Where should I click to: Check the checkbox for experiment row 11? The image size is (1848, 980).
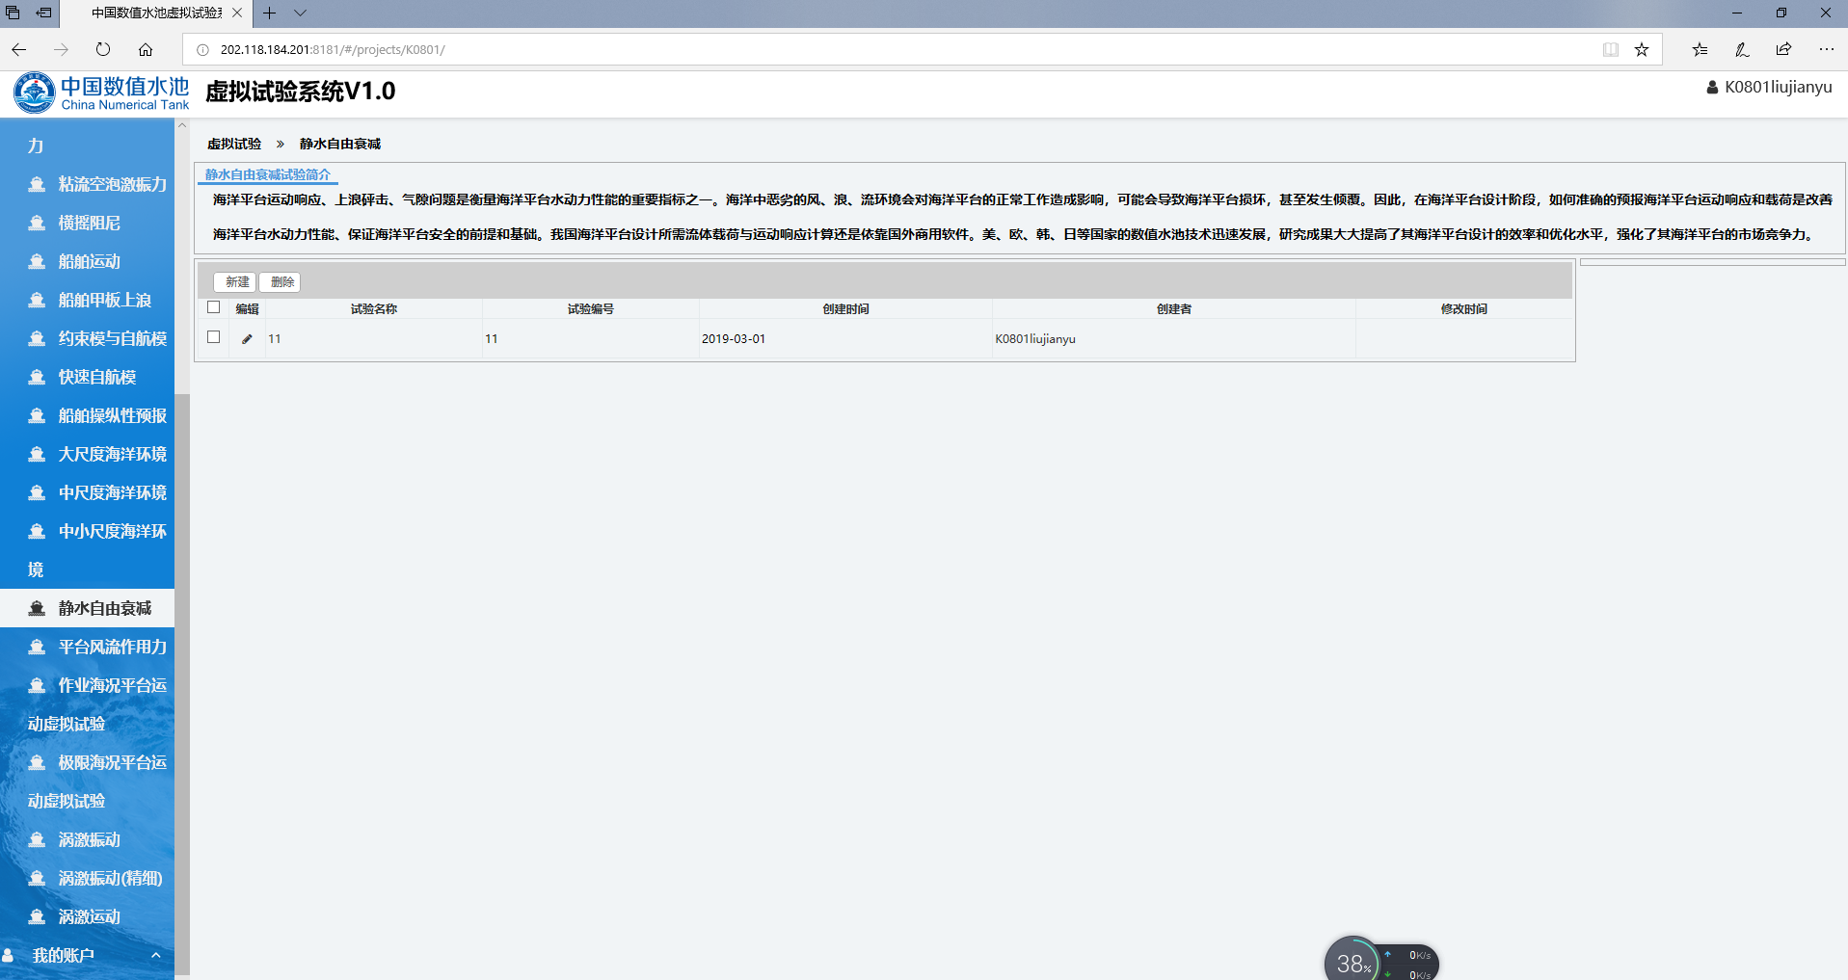click(214, 337)
